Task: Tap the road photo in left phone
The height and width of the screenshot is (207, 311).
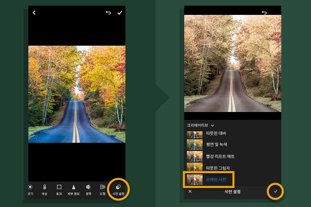Action: 77,94
